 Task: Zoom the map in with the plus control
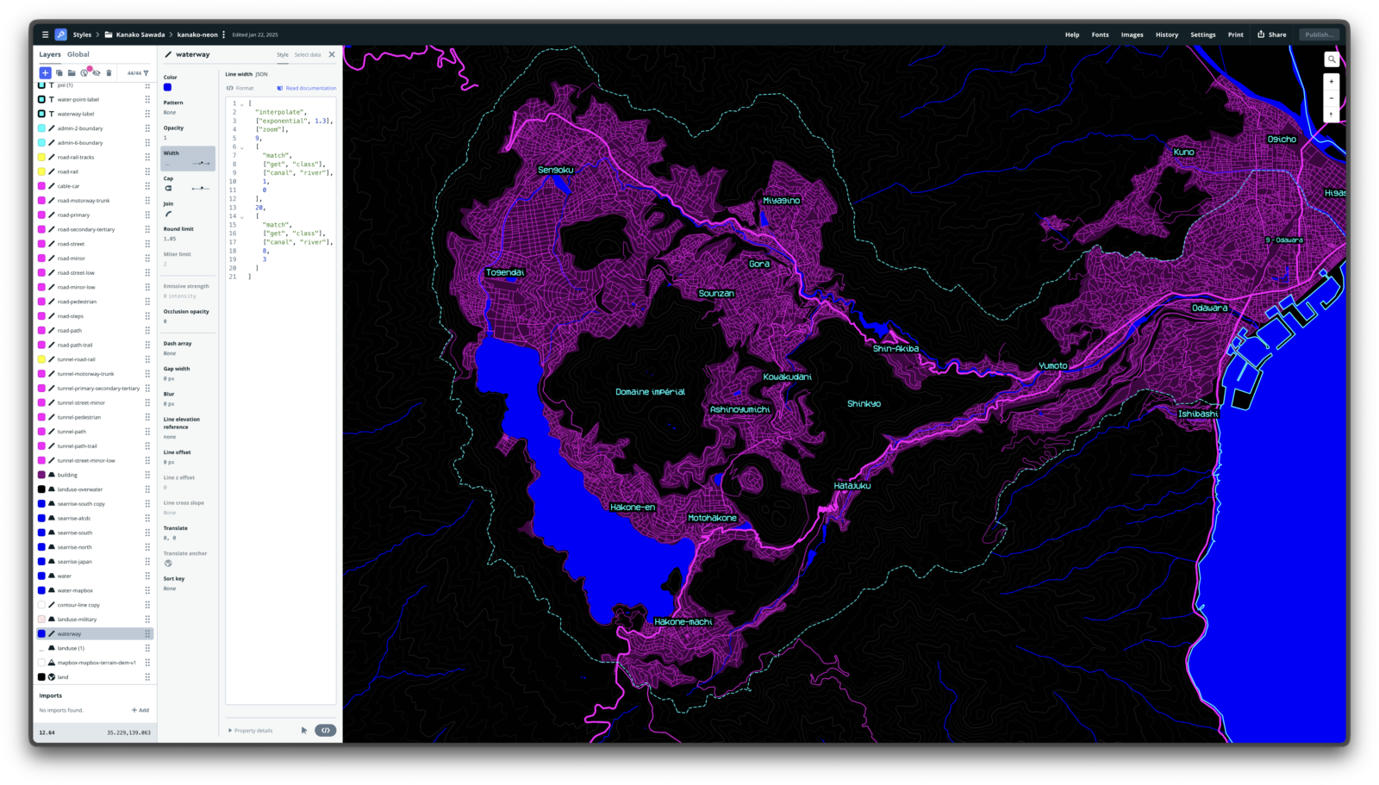tap(1331, 80)
